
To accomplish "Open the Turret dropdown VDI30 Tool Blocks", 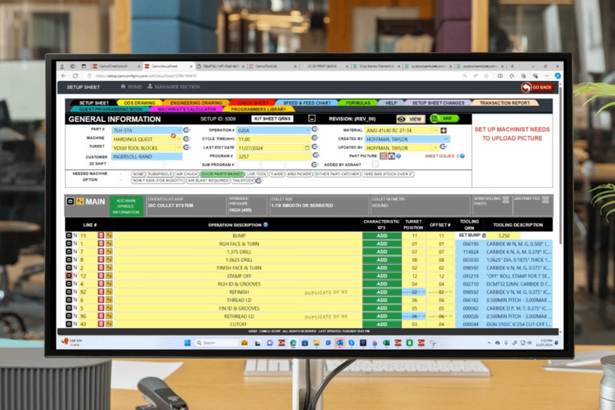I will coord(147,148).
